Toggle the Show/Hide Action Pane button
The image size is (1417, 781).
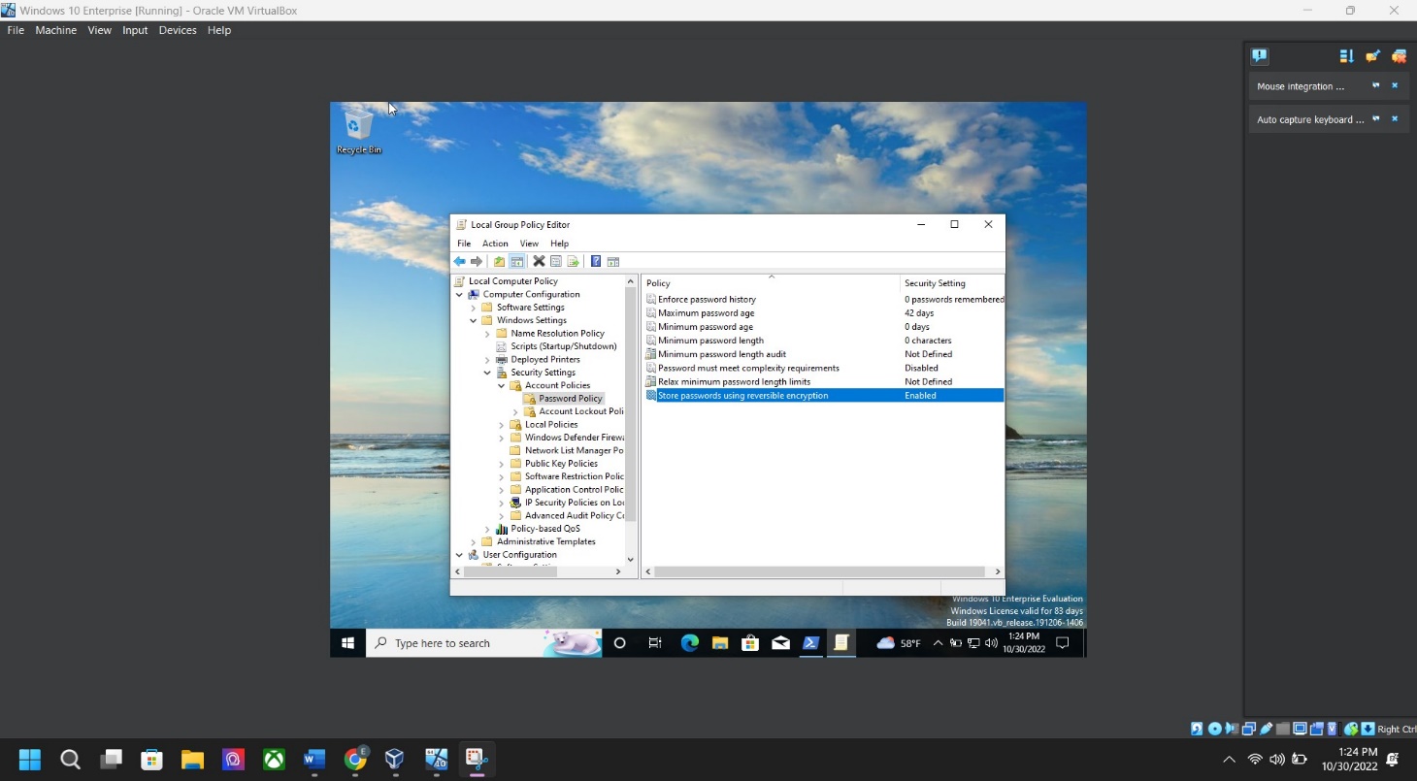pyautogui.click(x=613, y=262)
